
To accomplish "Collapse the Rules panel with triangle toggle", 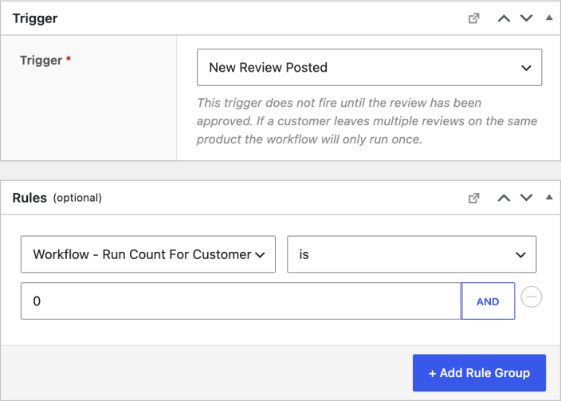I will point(549,197).
